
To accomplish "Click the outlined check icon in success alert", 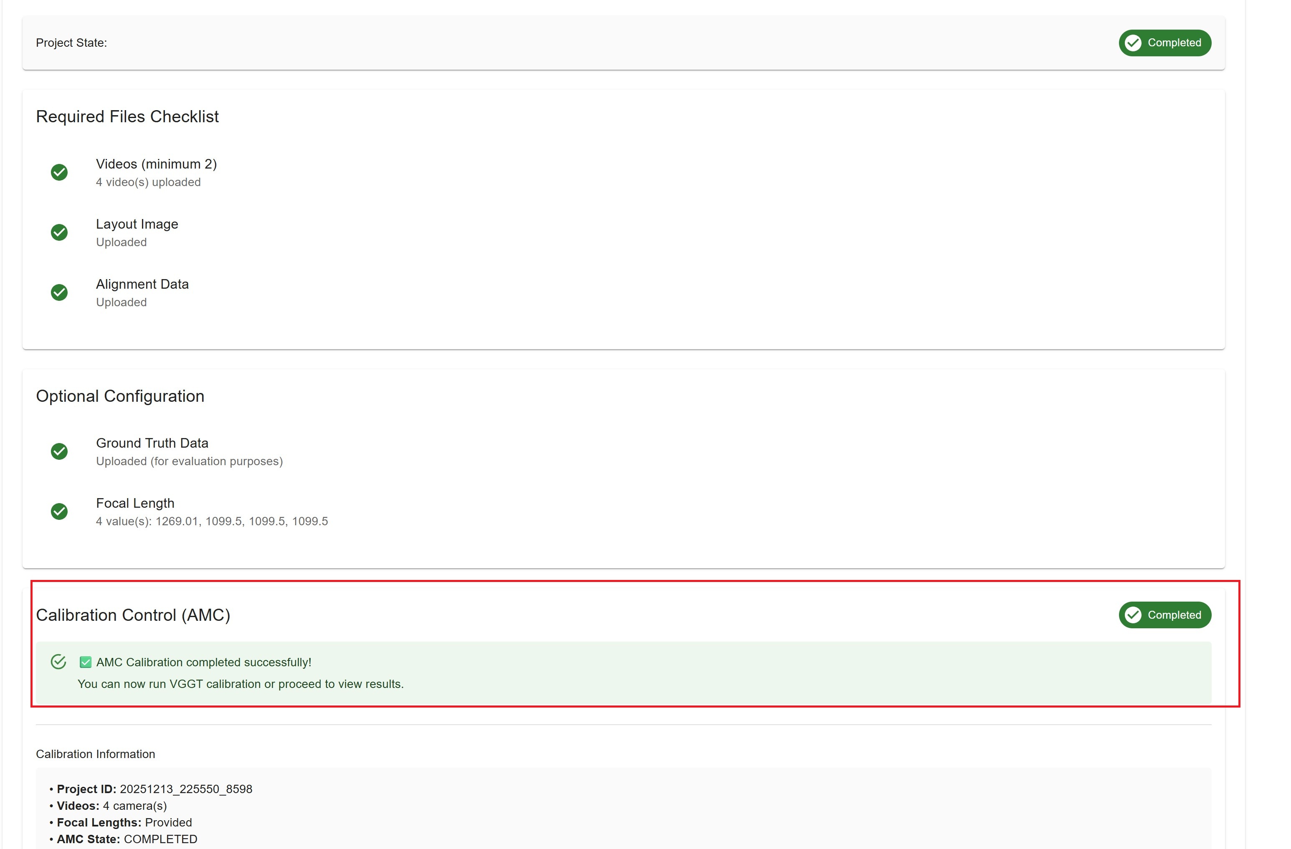I will click(58, 662).
